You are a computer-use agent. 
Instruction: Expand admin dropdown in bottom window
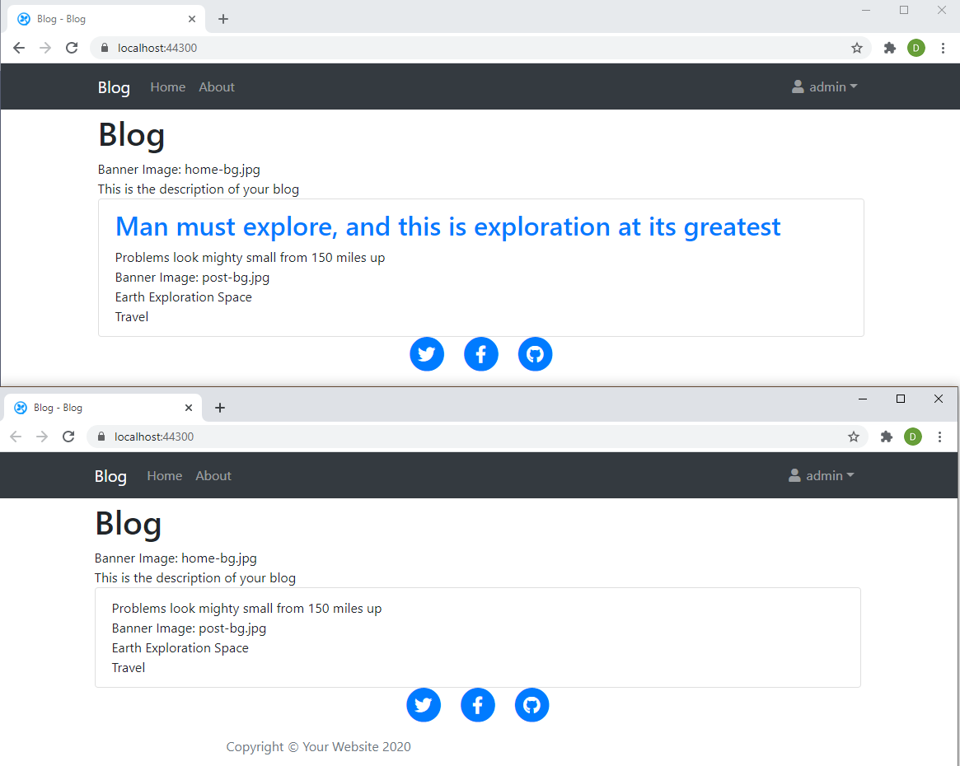pos(821,475)
